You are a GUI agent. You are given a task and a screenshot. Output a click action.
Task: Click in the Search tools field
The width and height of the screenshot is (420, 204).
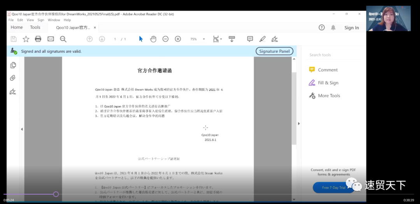click(x=334, y=55)
